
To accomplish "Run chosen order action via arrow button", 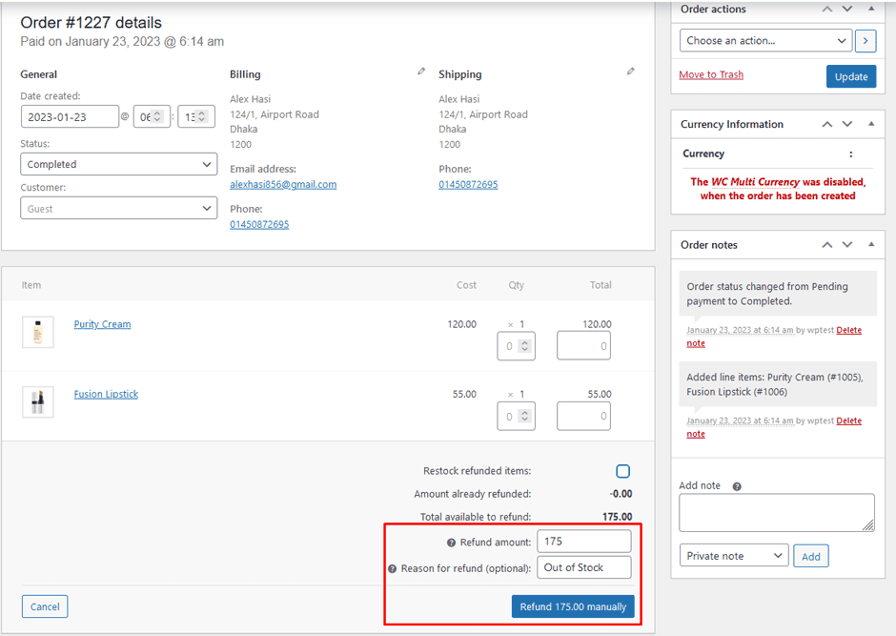I will click(864, 41).
